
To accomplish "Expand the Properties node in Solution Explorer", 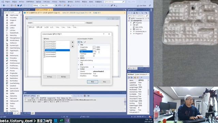I will 131,23.
